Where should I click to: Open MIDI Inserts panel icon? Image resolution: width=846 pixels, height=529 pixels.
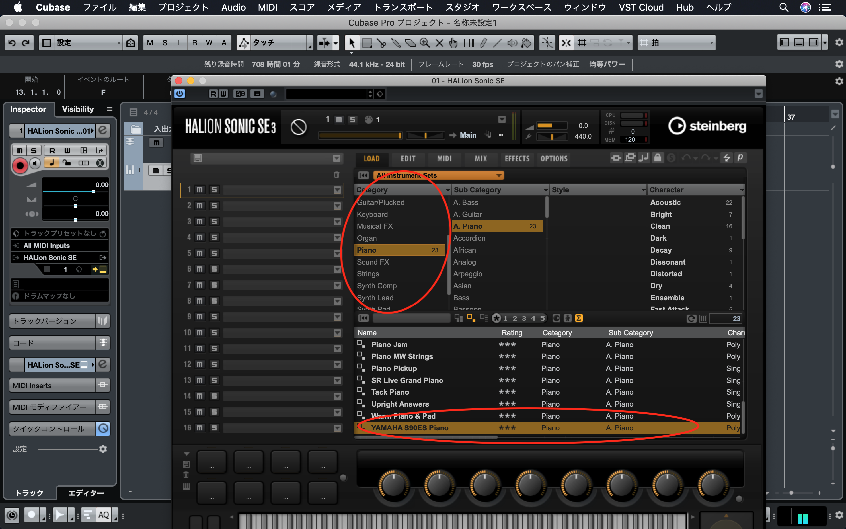click(x=103, y=385)
